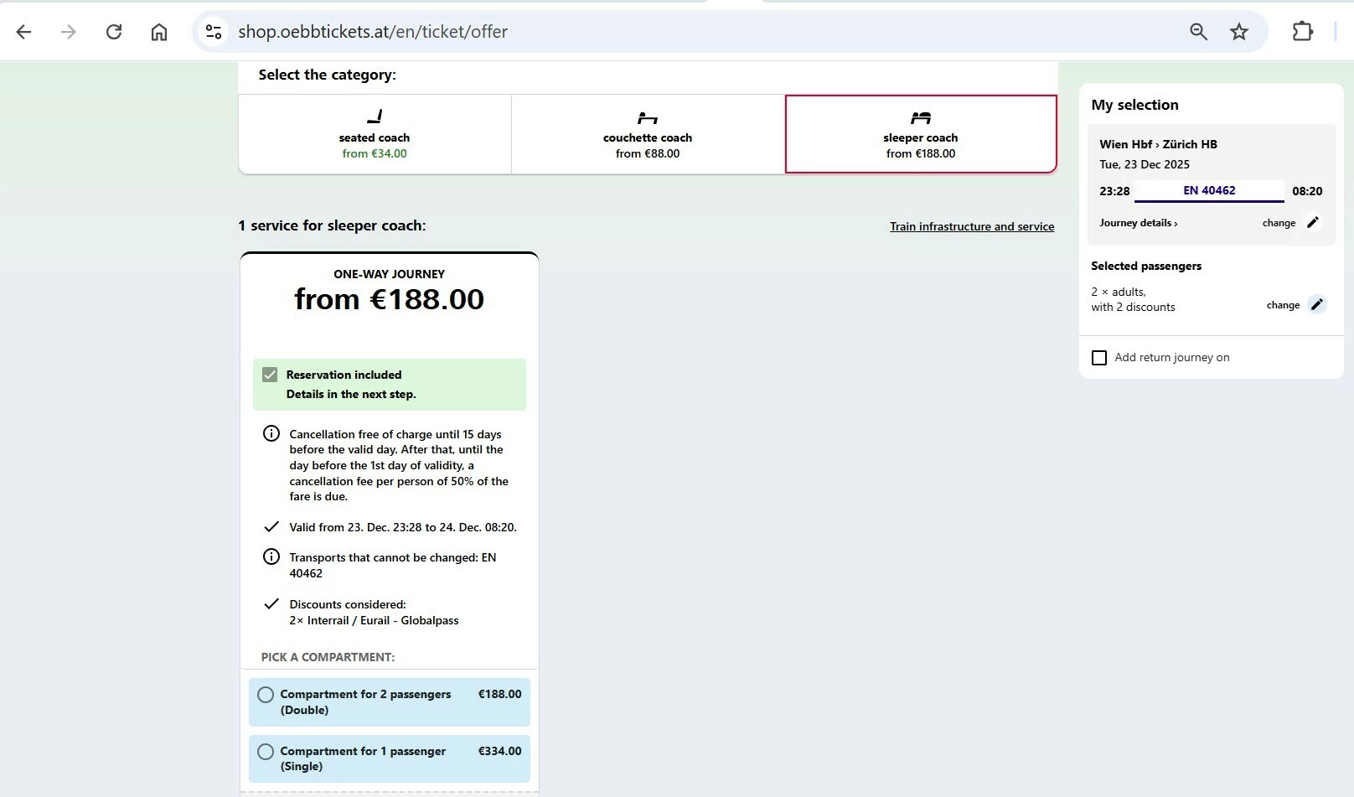This screenshot has width=1354, height=797.
Task: Click the pencil icon to change journey
Action: tap(1313, 222)
